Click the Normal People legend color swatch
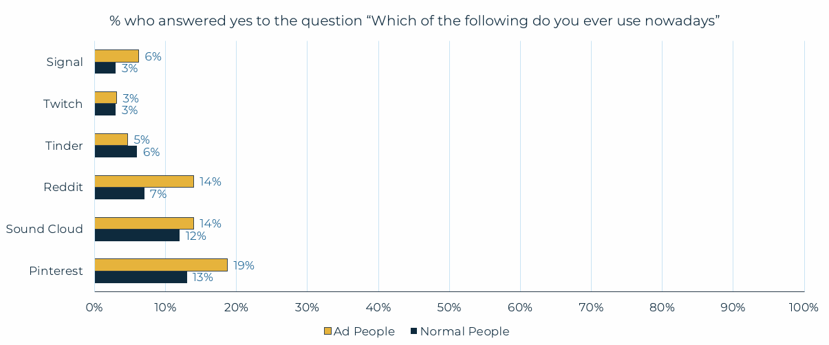This screenshot has height=345, width=829. coord(414,332)
